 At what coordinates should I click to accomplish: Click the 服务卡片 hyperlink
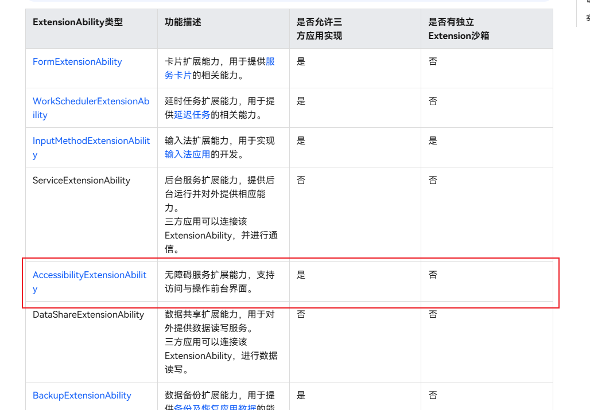(270, 62)
